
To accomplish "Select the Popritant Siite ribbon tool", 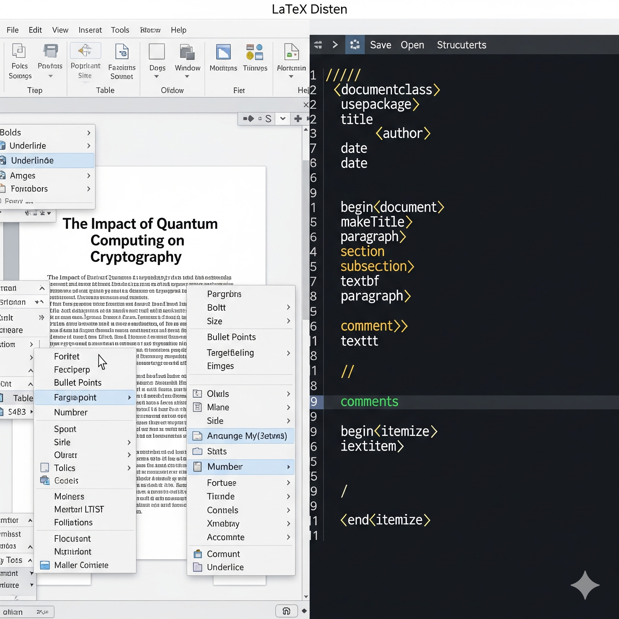I will [85, 51].
